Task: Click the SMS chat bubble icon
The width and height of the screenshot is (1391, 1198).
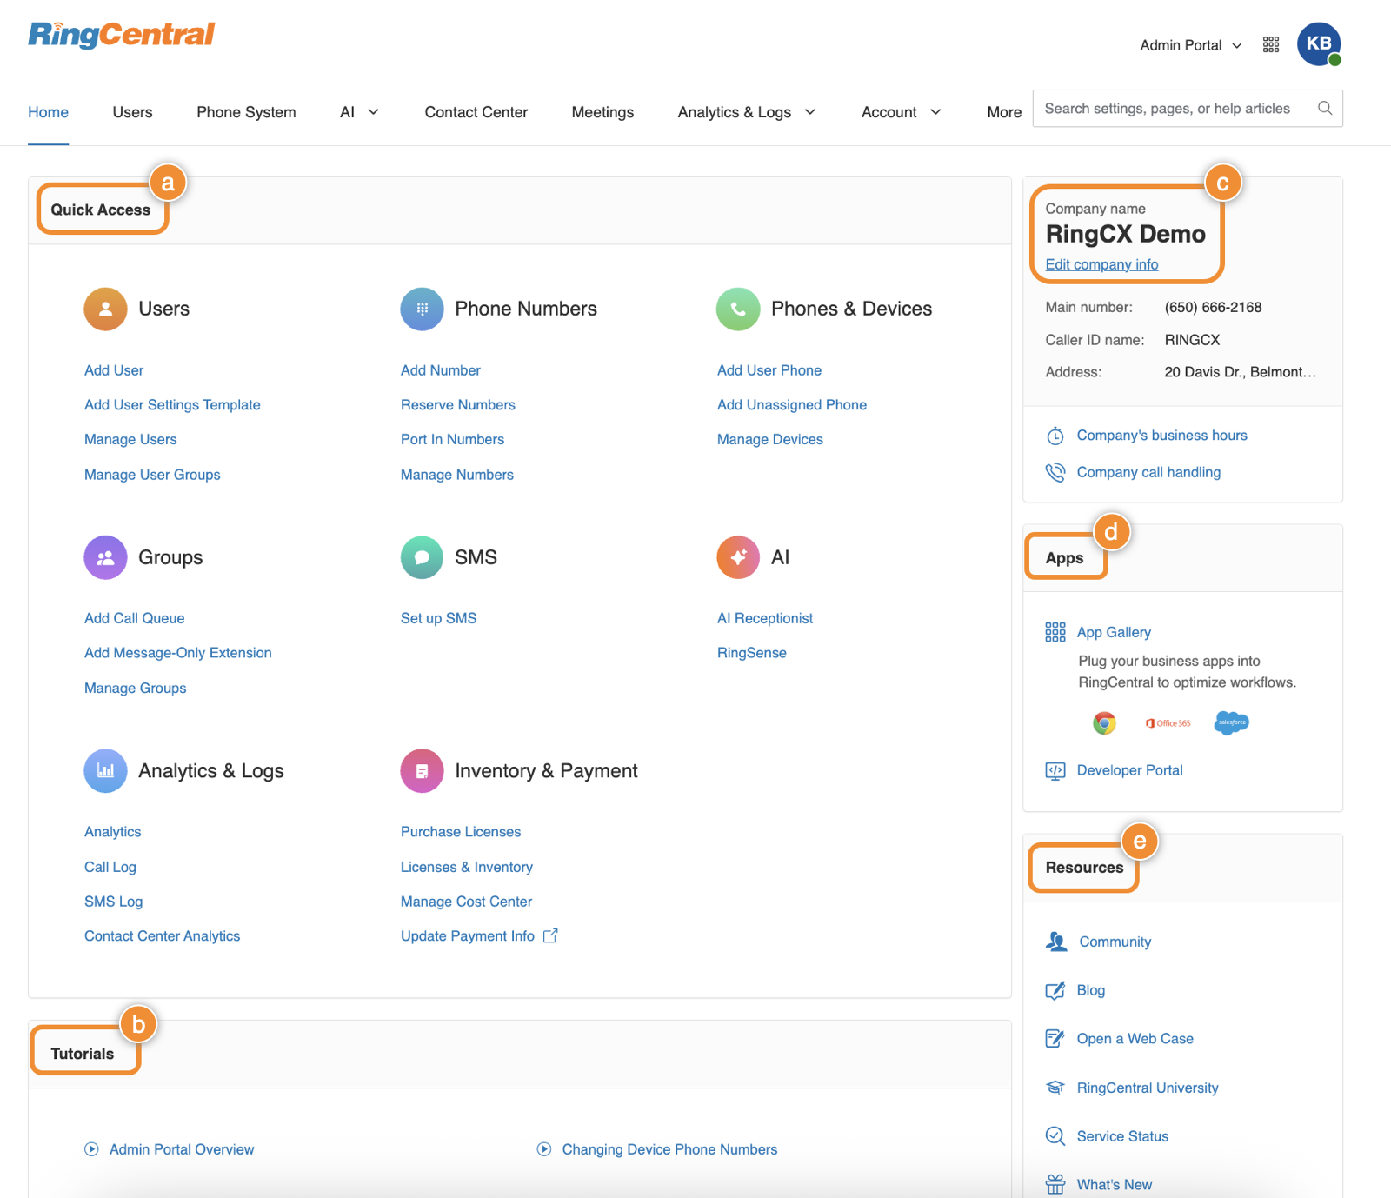Action: point(422,557)
